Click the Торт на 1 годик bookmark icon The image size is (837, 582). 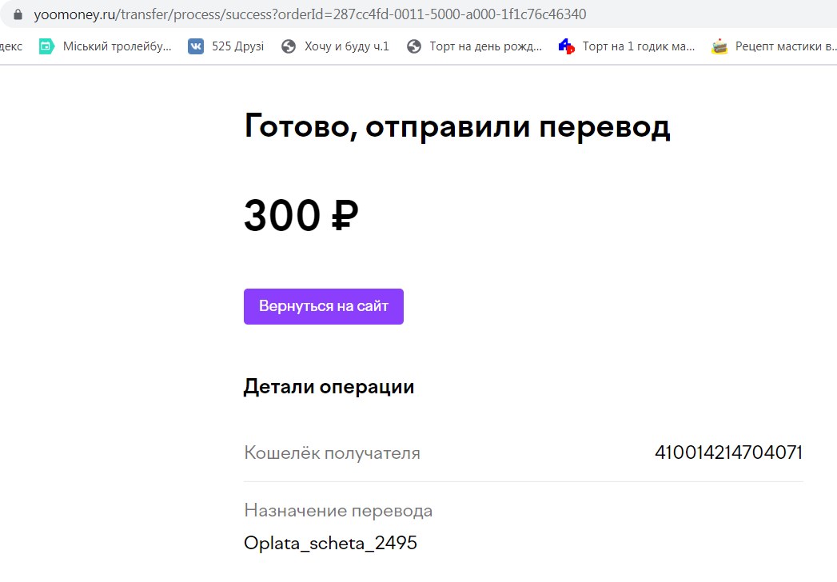point(566,46)
